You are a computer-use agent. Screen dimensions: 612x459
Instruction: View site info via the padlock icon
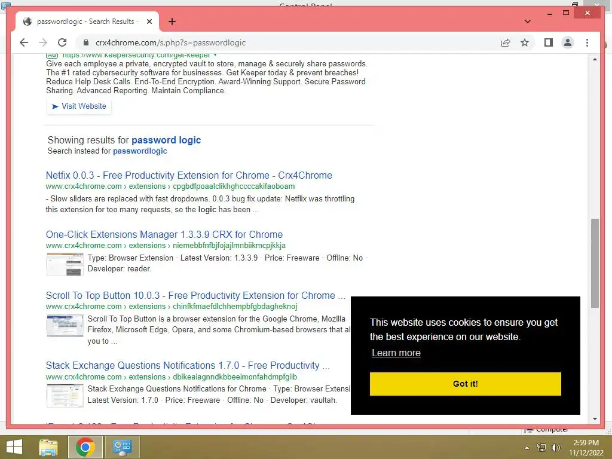click(86, 42)
